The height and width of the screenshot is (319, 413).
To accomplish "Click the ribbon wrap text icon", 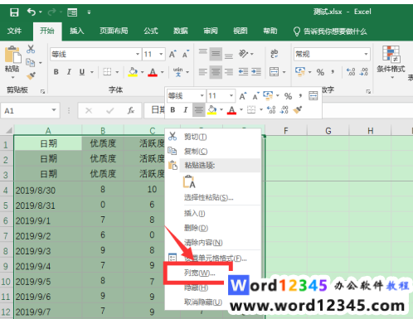I will pos(274,53).
